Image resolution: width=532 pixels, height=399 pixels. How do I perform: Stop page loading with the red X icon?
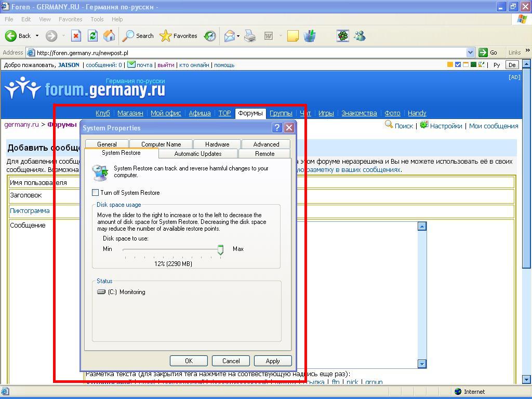pos(76,36)
